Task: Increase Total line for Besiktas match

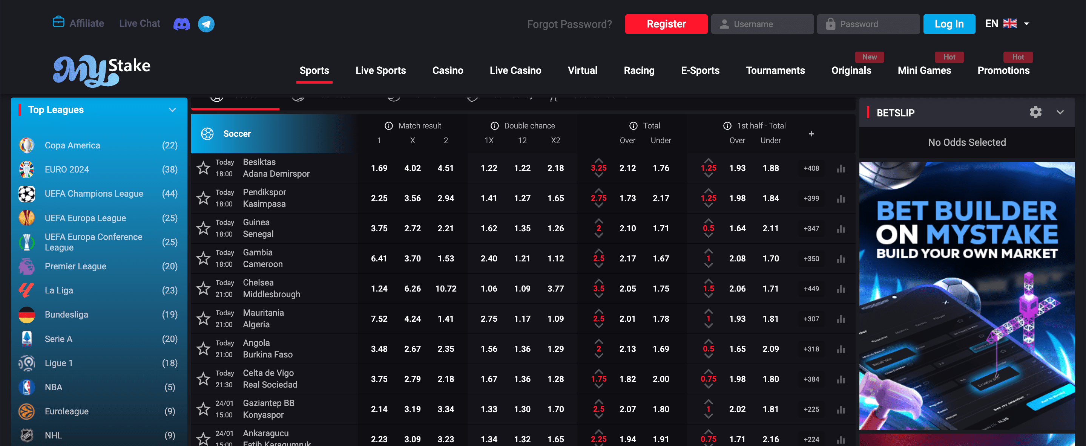Action: (599, 160)
